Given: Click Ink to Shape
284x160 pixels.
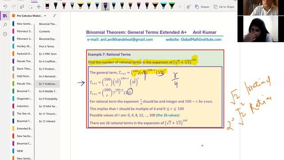Looking at the screenshot, I should pyautogui.click(x=224, y=7).
